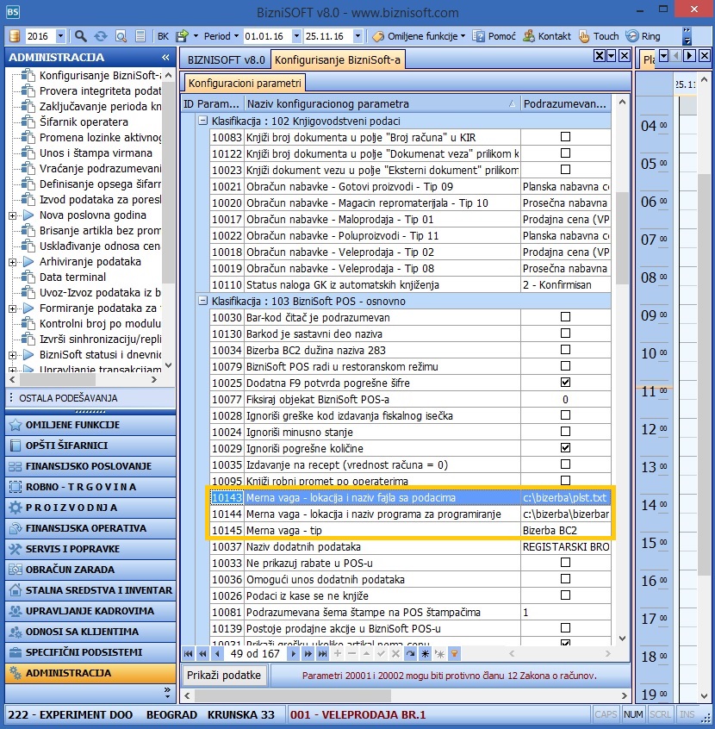Uncheck 'Dodatna F9 potvrda pogrešne šifre'
Screen dimensions: 715x729
(x=565, y=383)
